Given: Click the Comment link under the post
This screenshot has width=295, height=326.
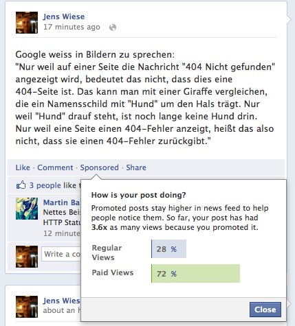Looking at the screenshot, I should tap(55, 167).
